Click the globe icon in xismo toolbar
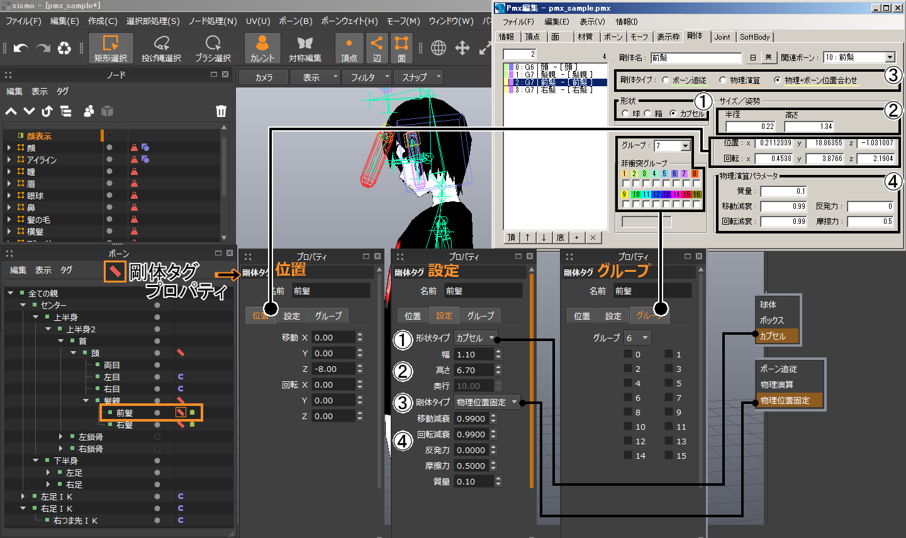Image resolution: width=906 pixels, height=538 pixels. (x=439, y=48)
